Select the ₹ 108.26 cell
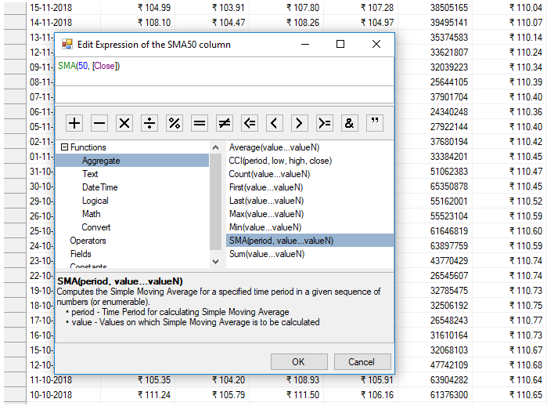The image size is (547, 406). 286,23
